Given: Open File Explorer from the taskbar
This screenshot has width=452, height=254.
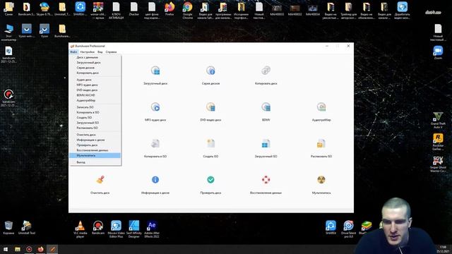Looking at the screenshot, I should coord(18,249).
